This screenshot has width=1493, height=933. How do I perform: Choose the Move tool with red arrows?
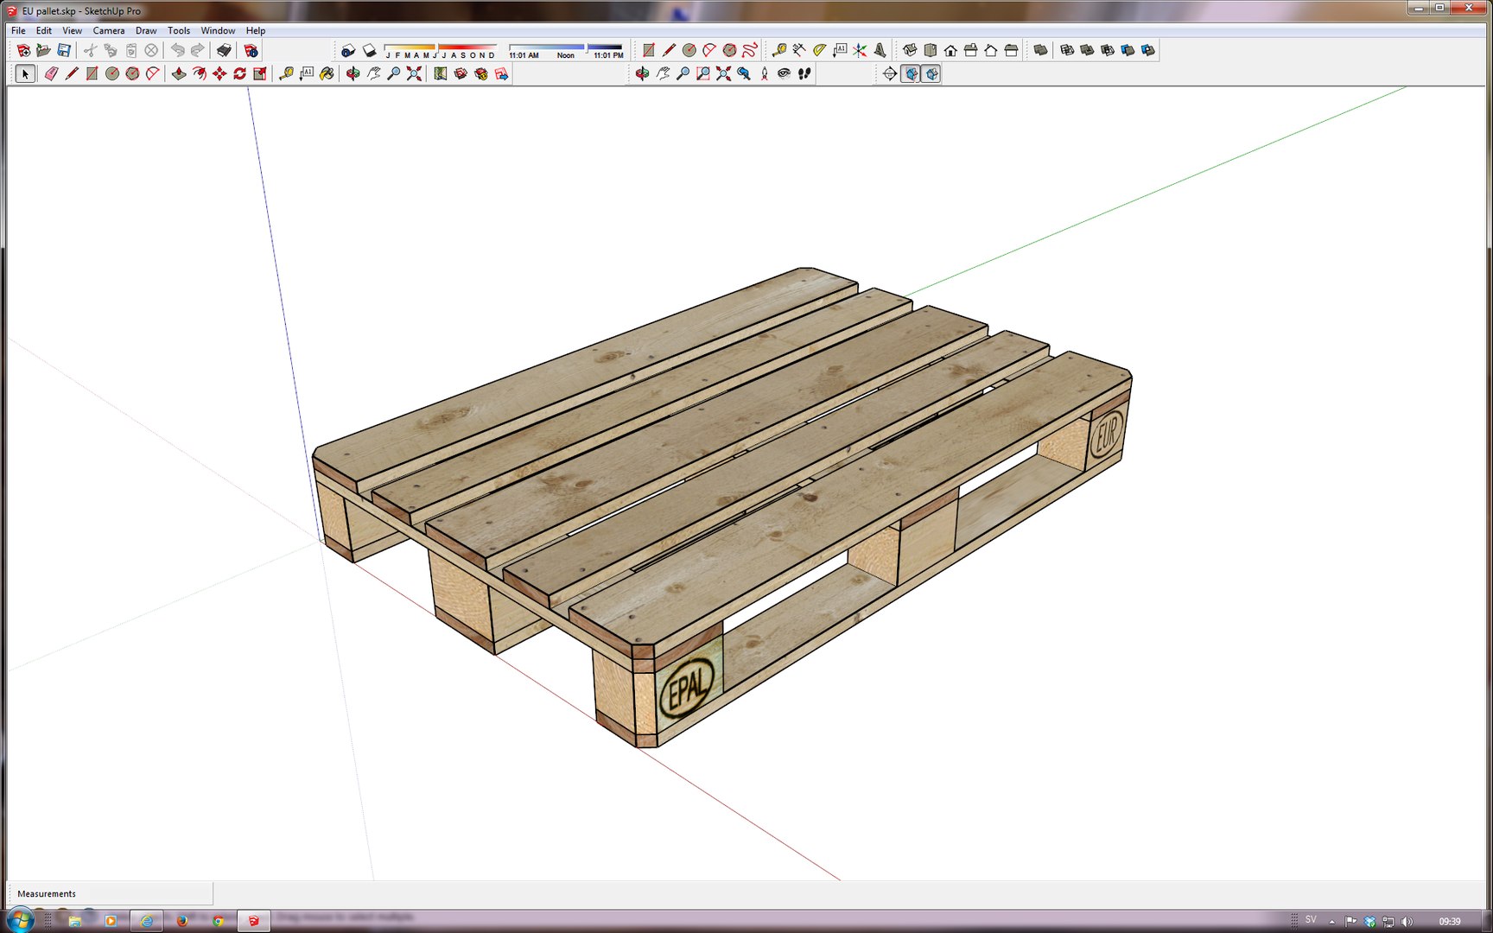click(x=219, y=73)
